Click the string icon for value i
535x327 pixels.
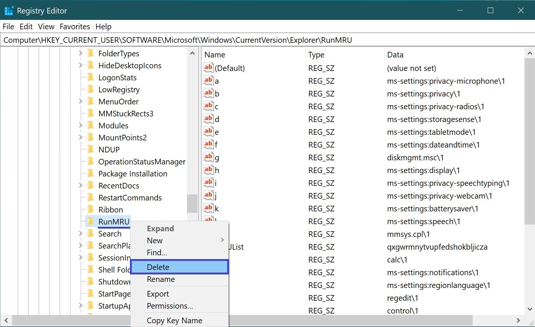[209, 182]
